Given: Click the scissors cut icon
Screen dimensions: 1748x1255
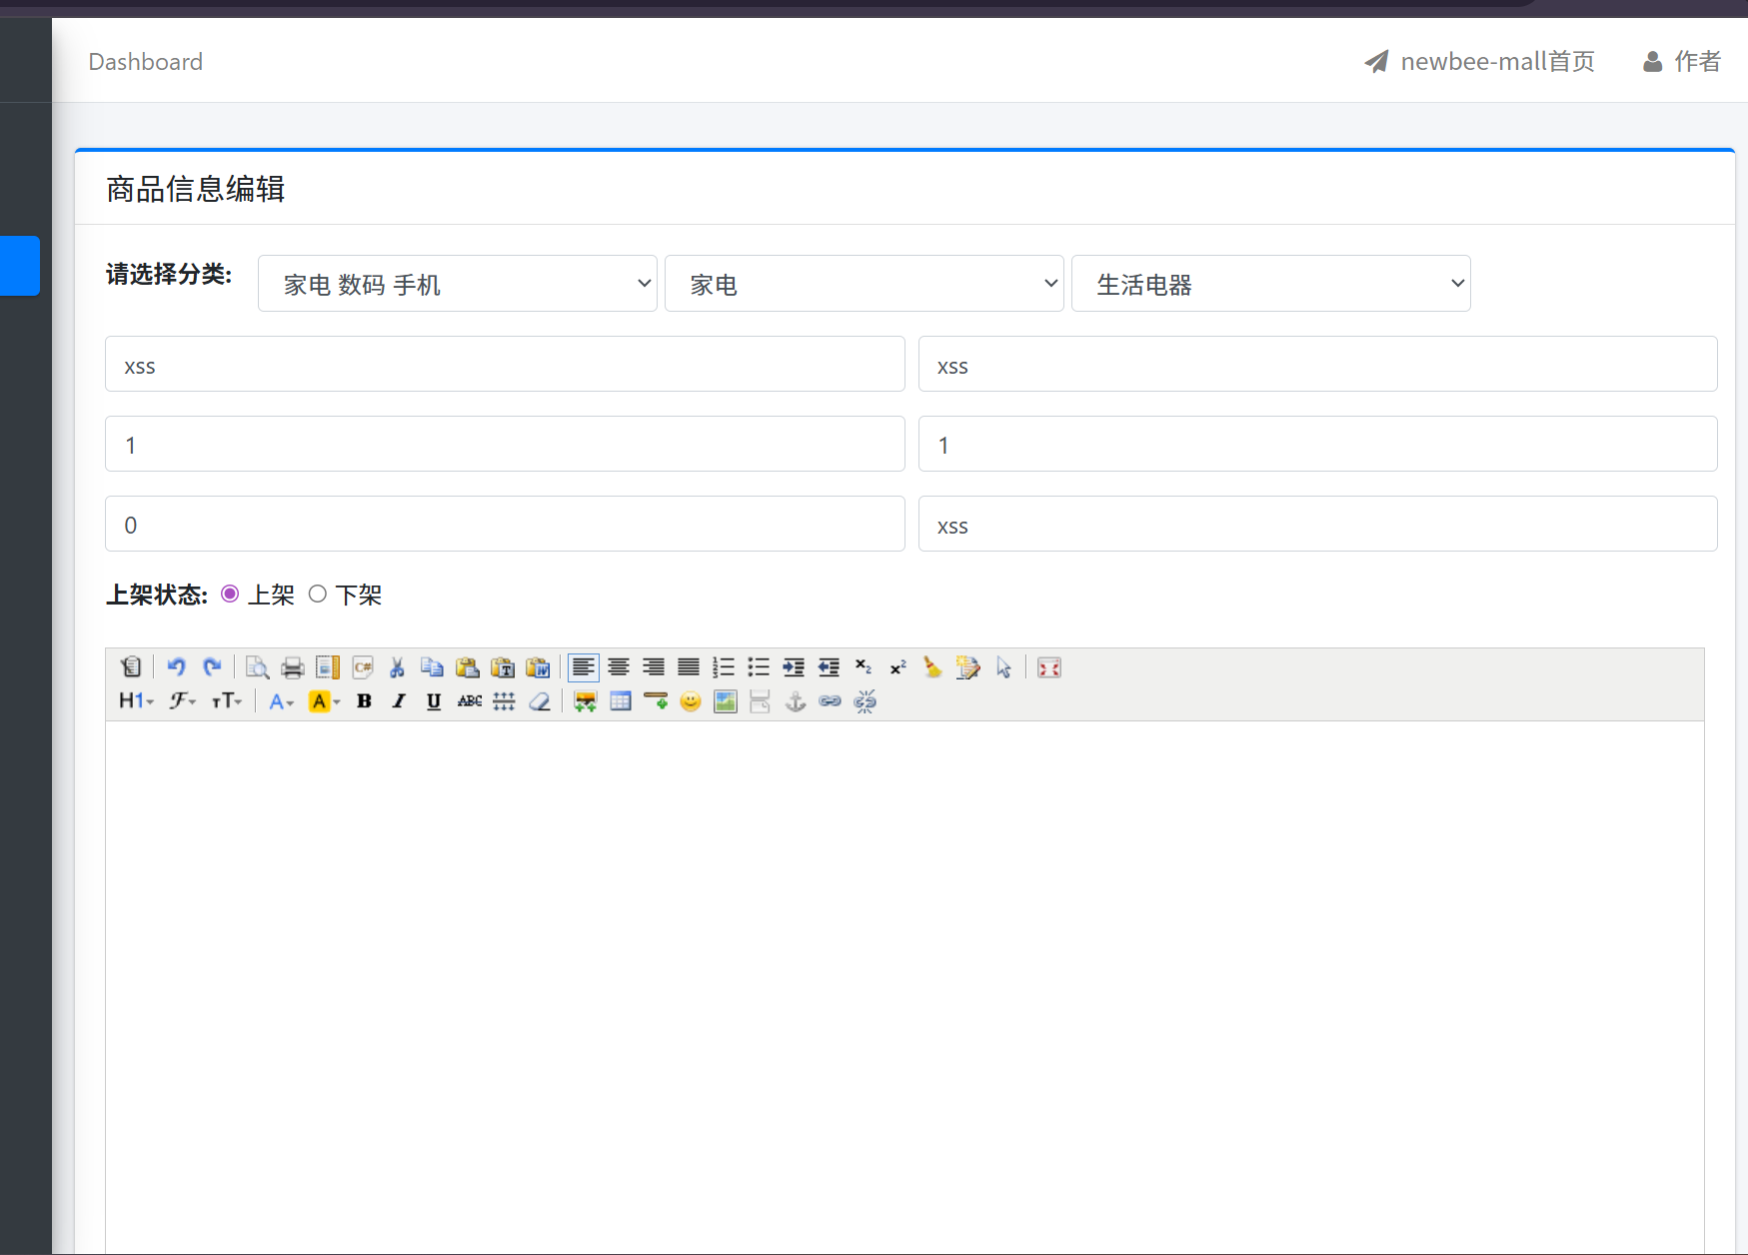Looking at the screenshot, I should click(397, 667).
